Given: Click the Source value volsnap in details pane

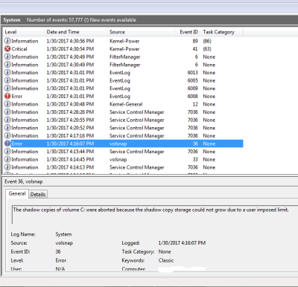Looking at the screenshot, I should (x=64, y=243).
